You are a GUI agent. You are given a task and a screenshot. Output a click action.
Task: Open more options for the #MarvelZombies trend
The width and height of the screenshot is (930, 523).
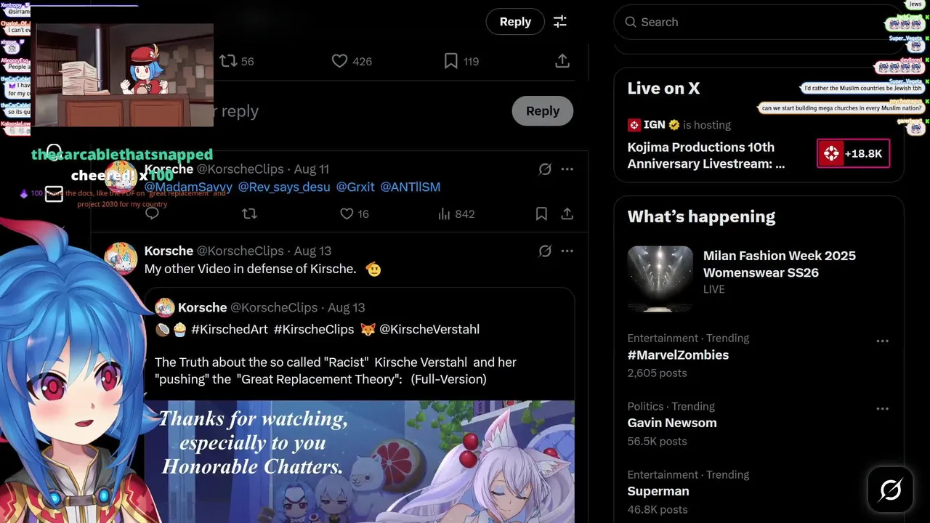883,341
